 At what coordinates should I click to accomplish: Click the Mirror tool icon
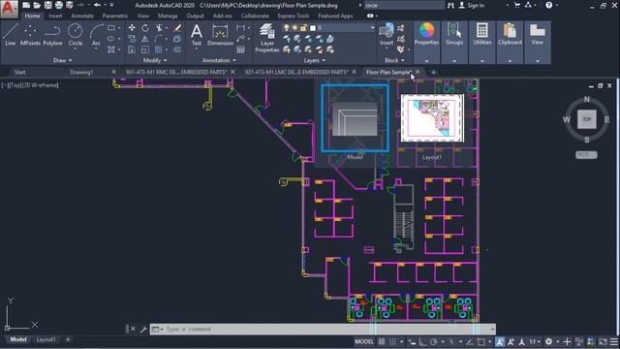pos(145,39)
